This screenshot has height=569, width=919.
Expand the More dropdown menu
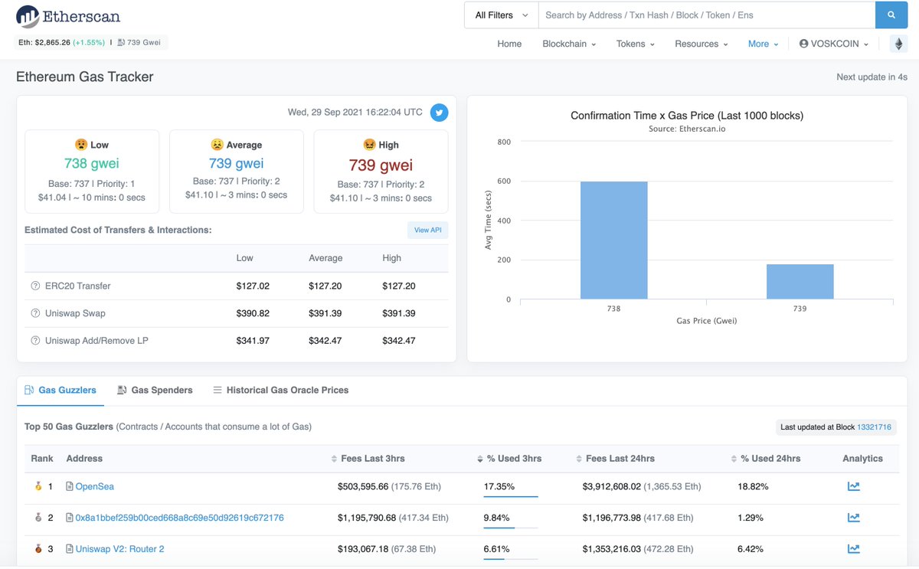pyautogui.click(x=763, y=44)
